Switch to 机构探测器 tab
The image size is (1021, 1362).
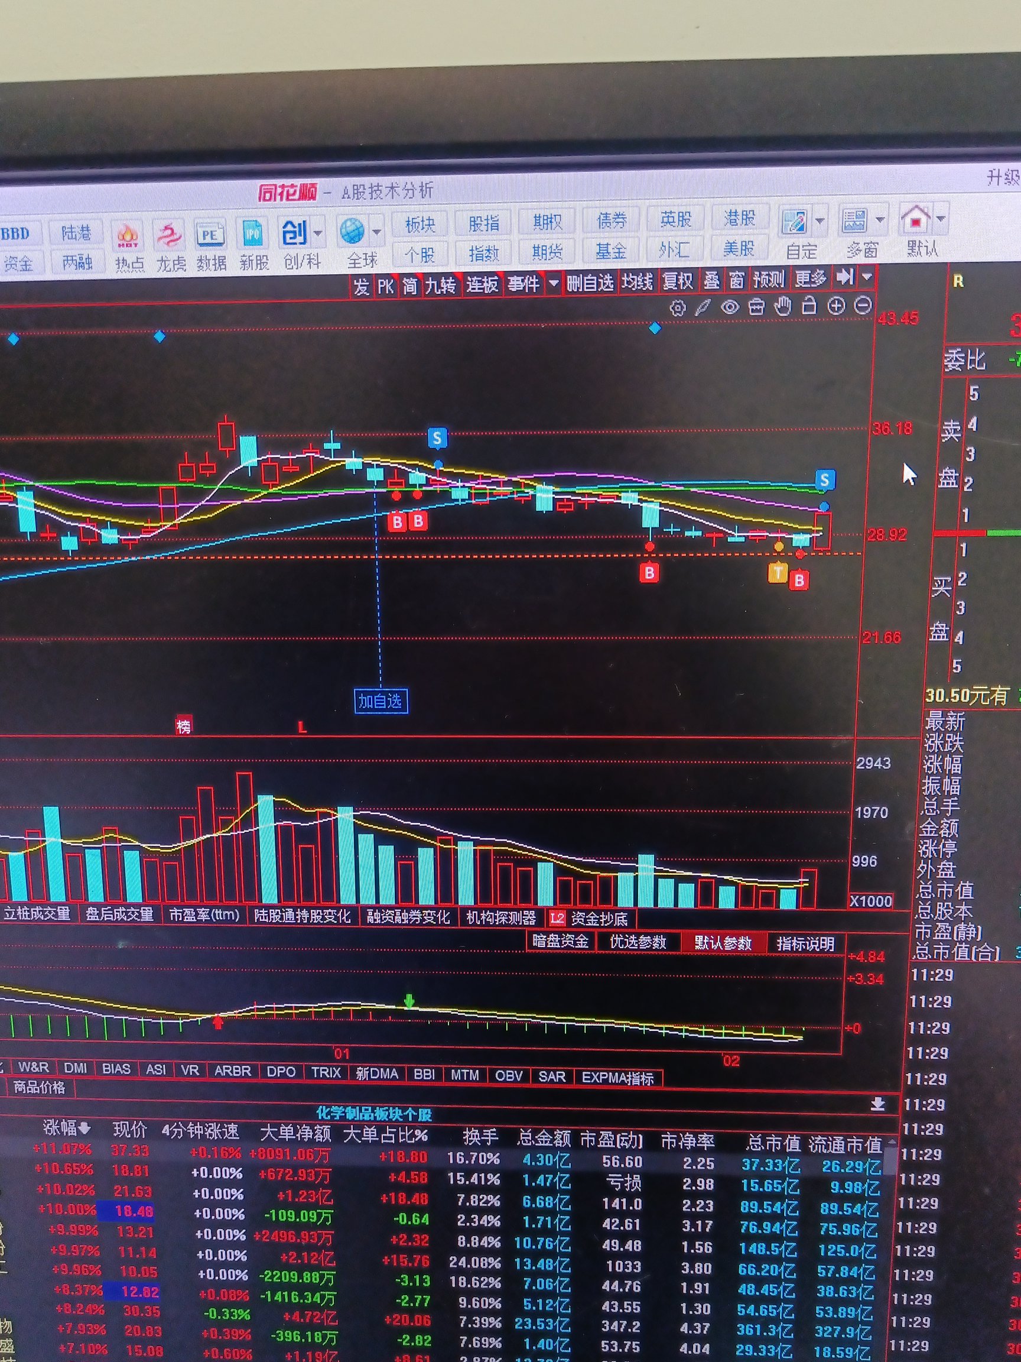tap(501, 918)
